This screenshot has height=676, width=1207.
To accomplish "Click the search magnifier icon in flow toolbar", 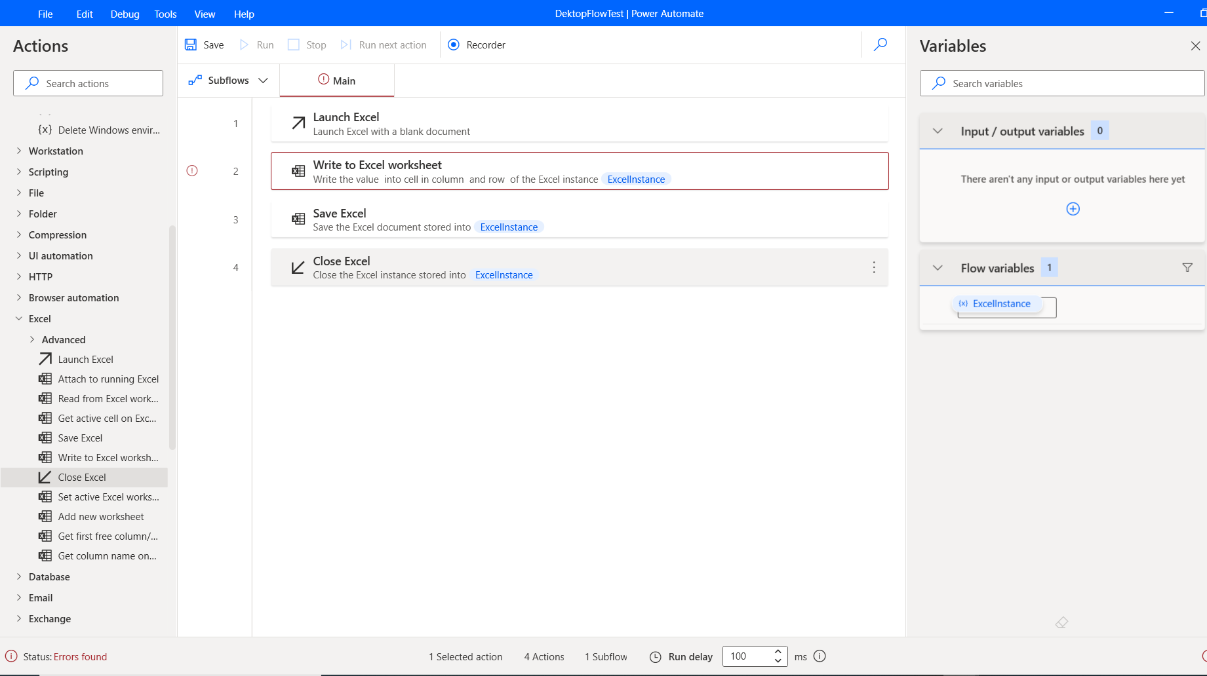I will 881,45.
